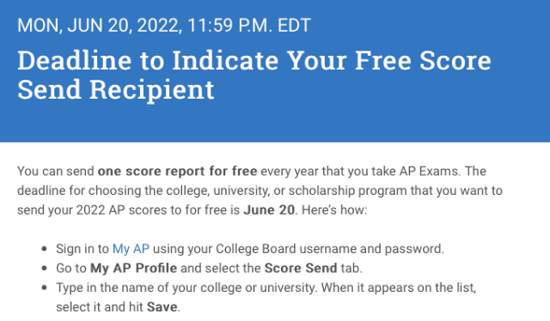Click the bold Score Send text
Viewport: 550px width, 321px height.
point(301,268)
